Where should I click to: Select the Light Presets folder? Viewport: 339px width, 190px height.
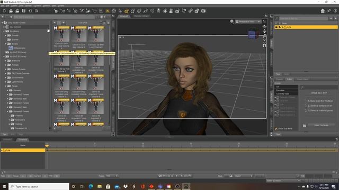click(x=15, y=82)
